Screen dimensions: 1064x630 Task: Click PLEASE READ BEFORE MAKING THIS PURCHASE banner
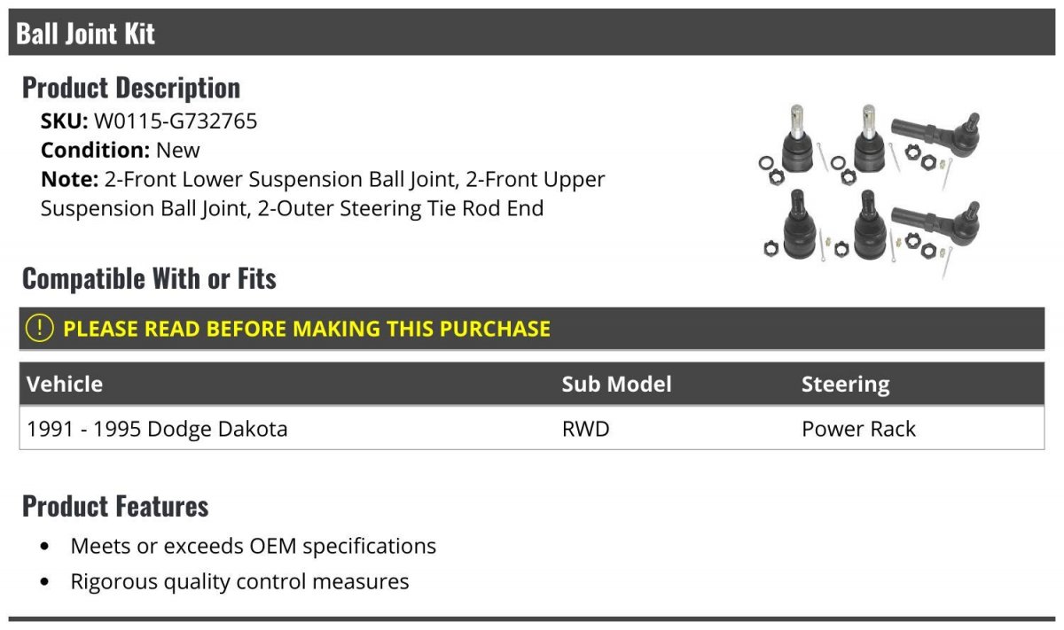point(532,328)
